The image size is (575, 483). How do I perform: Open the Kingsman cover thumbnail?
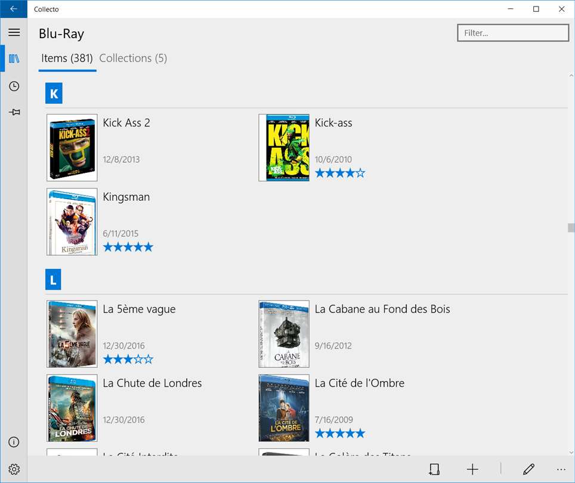(x=72, y=221)
